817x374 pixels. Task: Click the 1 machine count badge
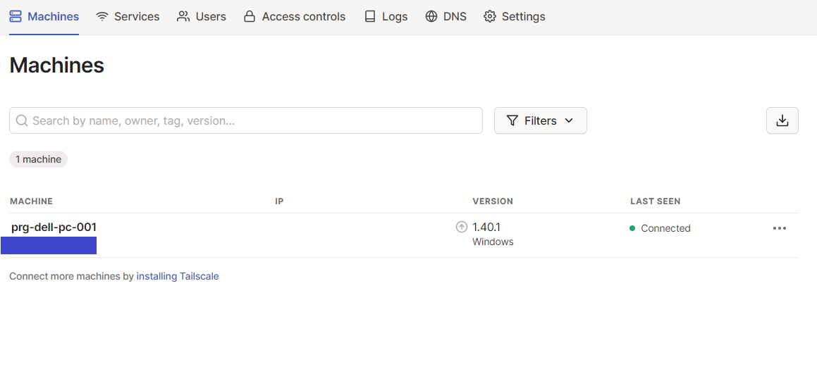(x=38, y=159)
